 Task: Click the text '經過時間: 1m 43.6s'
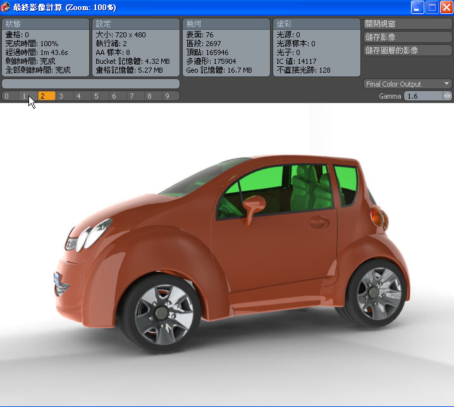37,52
